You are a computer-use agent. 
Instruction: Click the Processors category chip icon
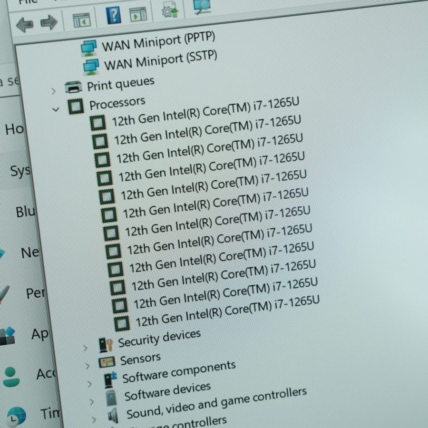pos(76,106)
